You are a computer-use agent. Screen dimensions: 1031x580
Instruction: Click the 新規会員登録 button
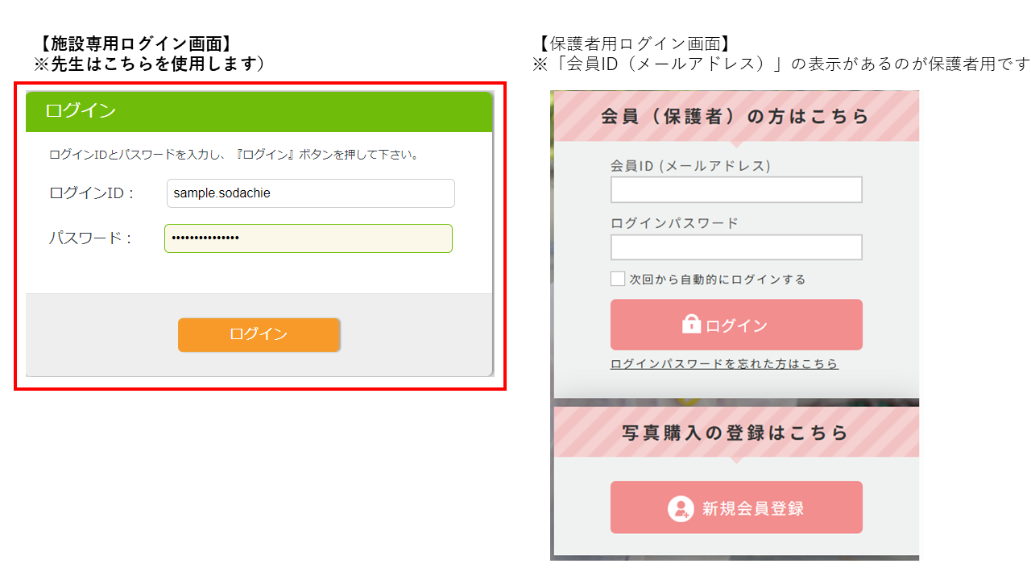coord(735,507)
